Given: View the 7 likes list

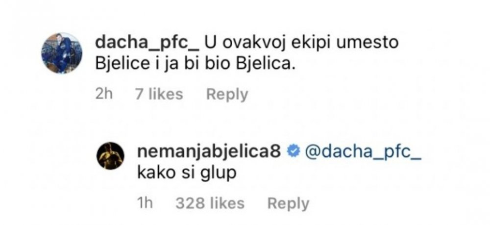Looking at the screenshot, I should [x=158, y=94].
